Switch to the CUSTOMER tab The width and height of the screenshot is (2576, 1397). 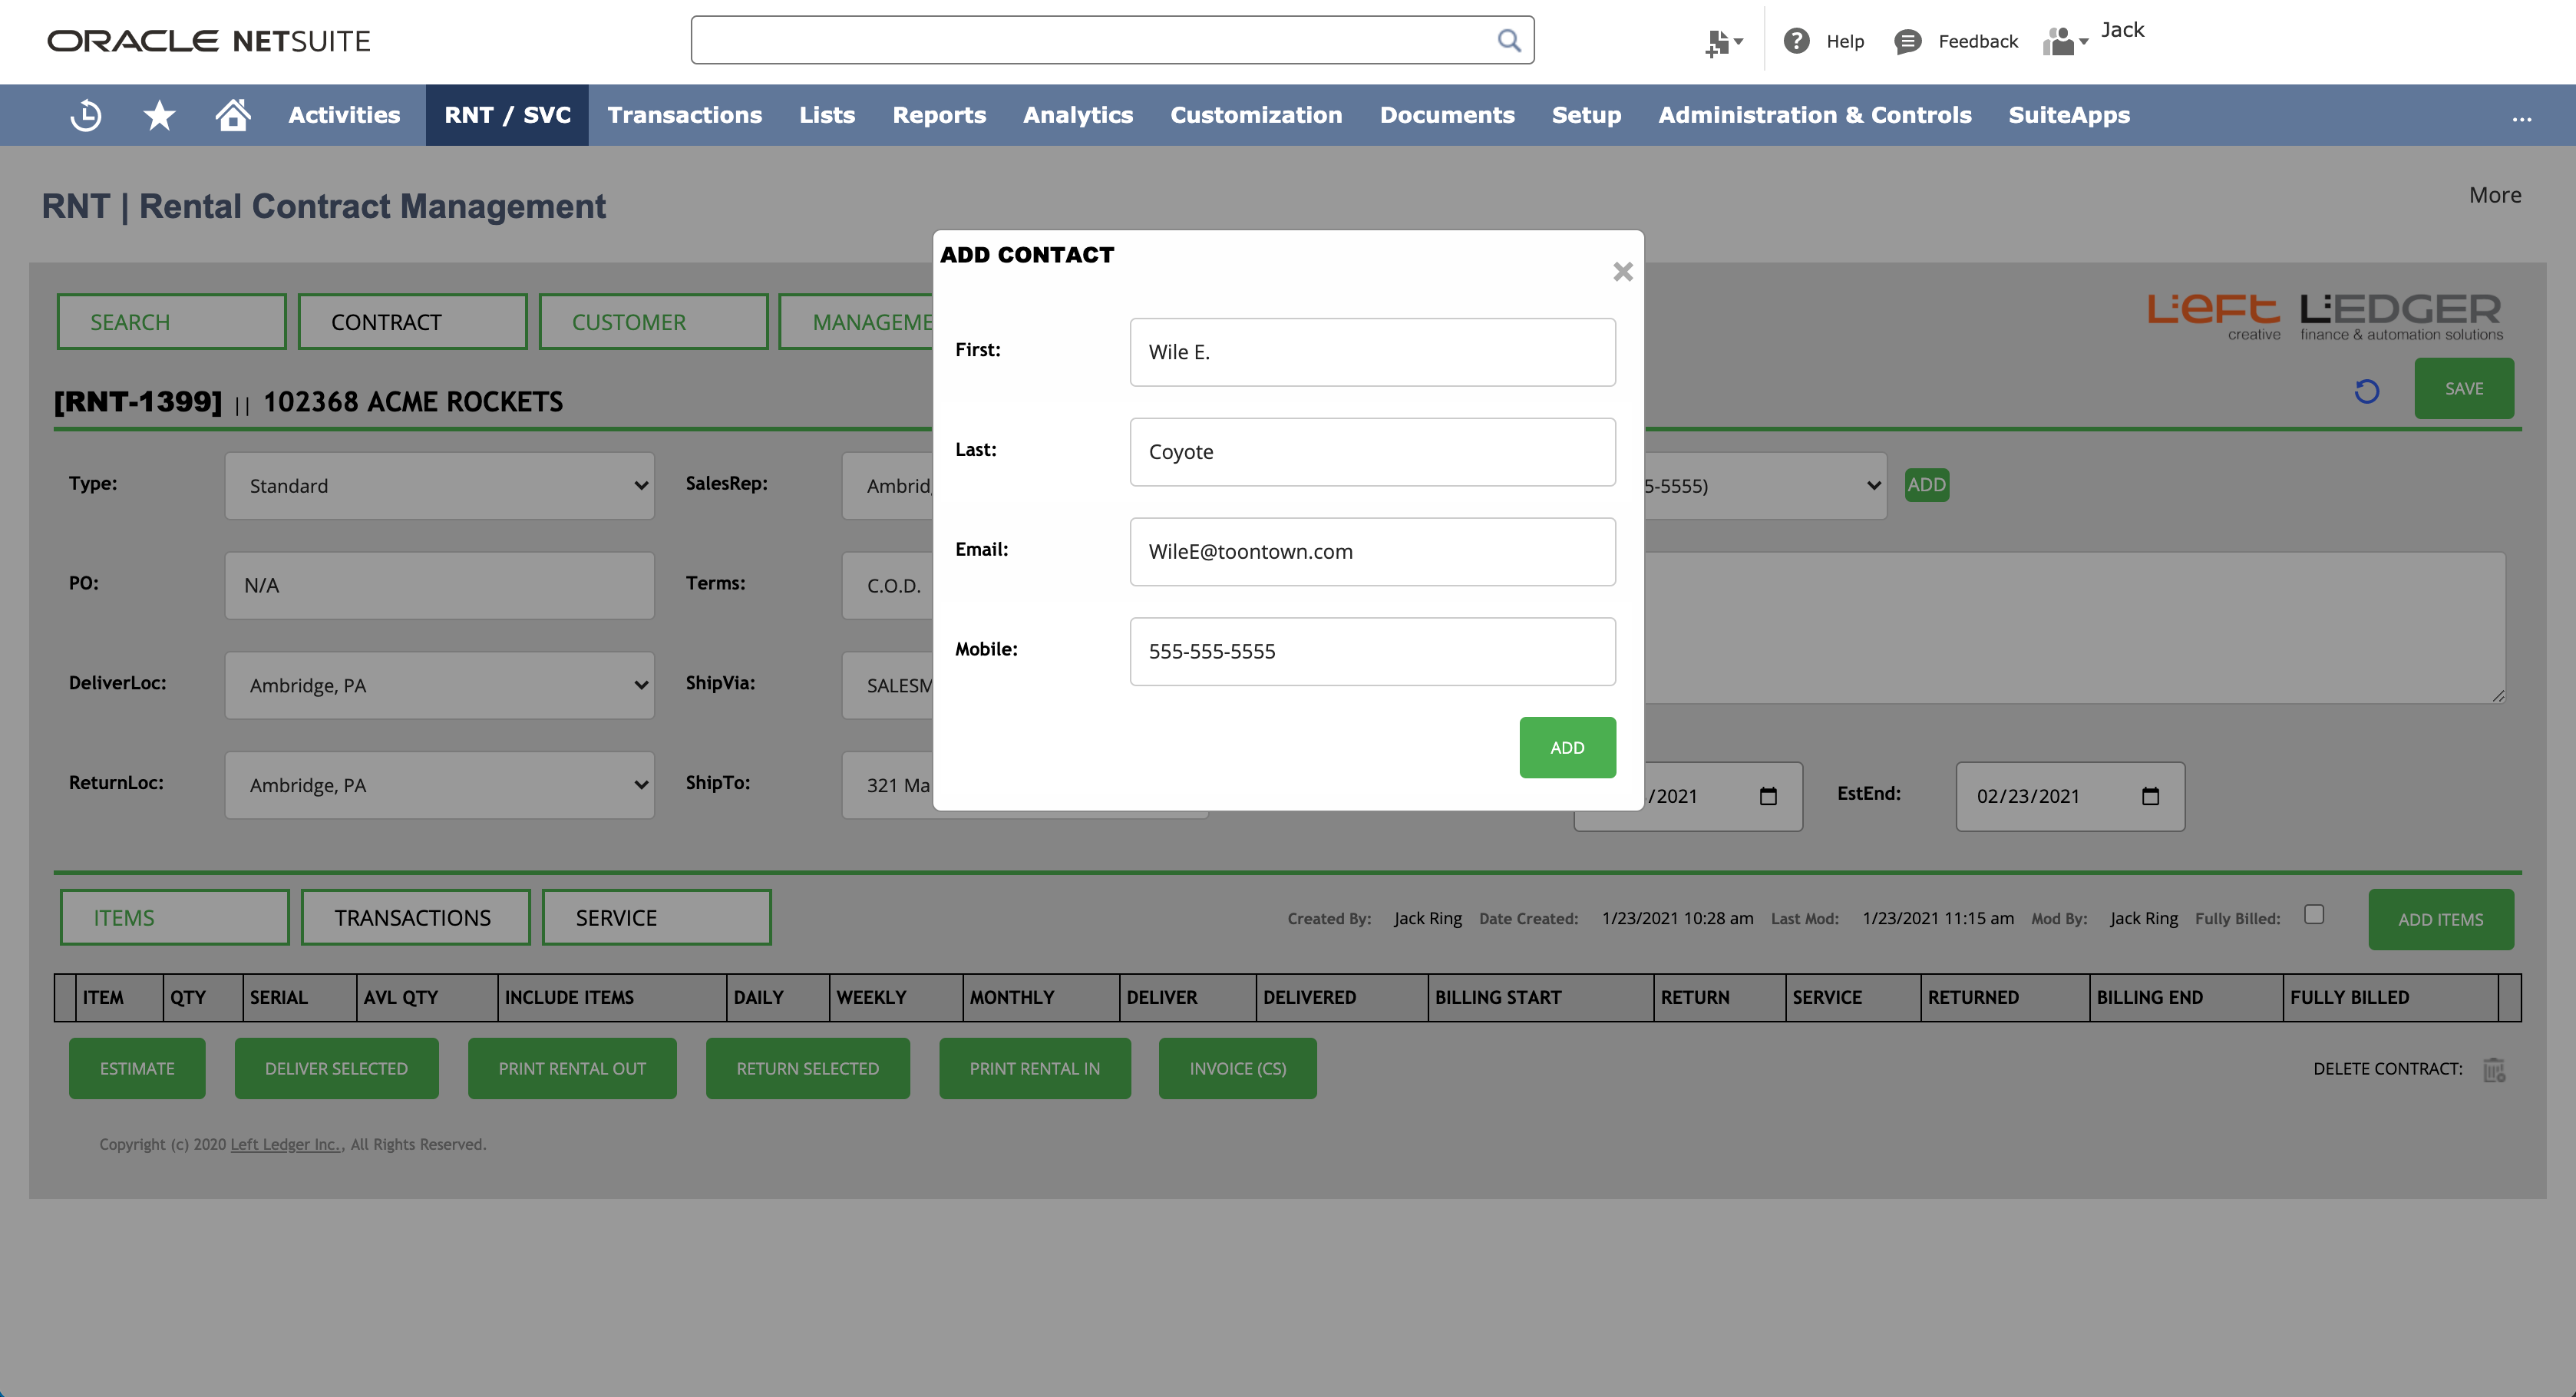[654, 322]
